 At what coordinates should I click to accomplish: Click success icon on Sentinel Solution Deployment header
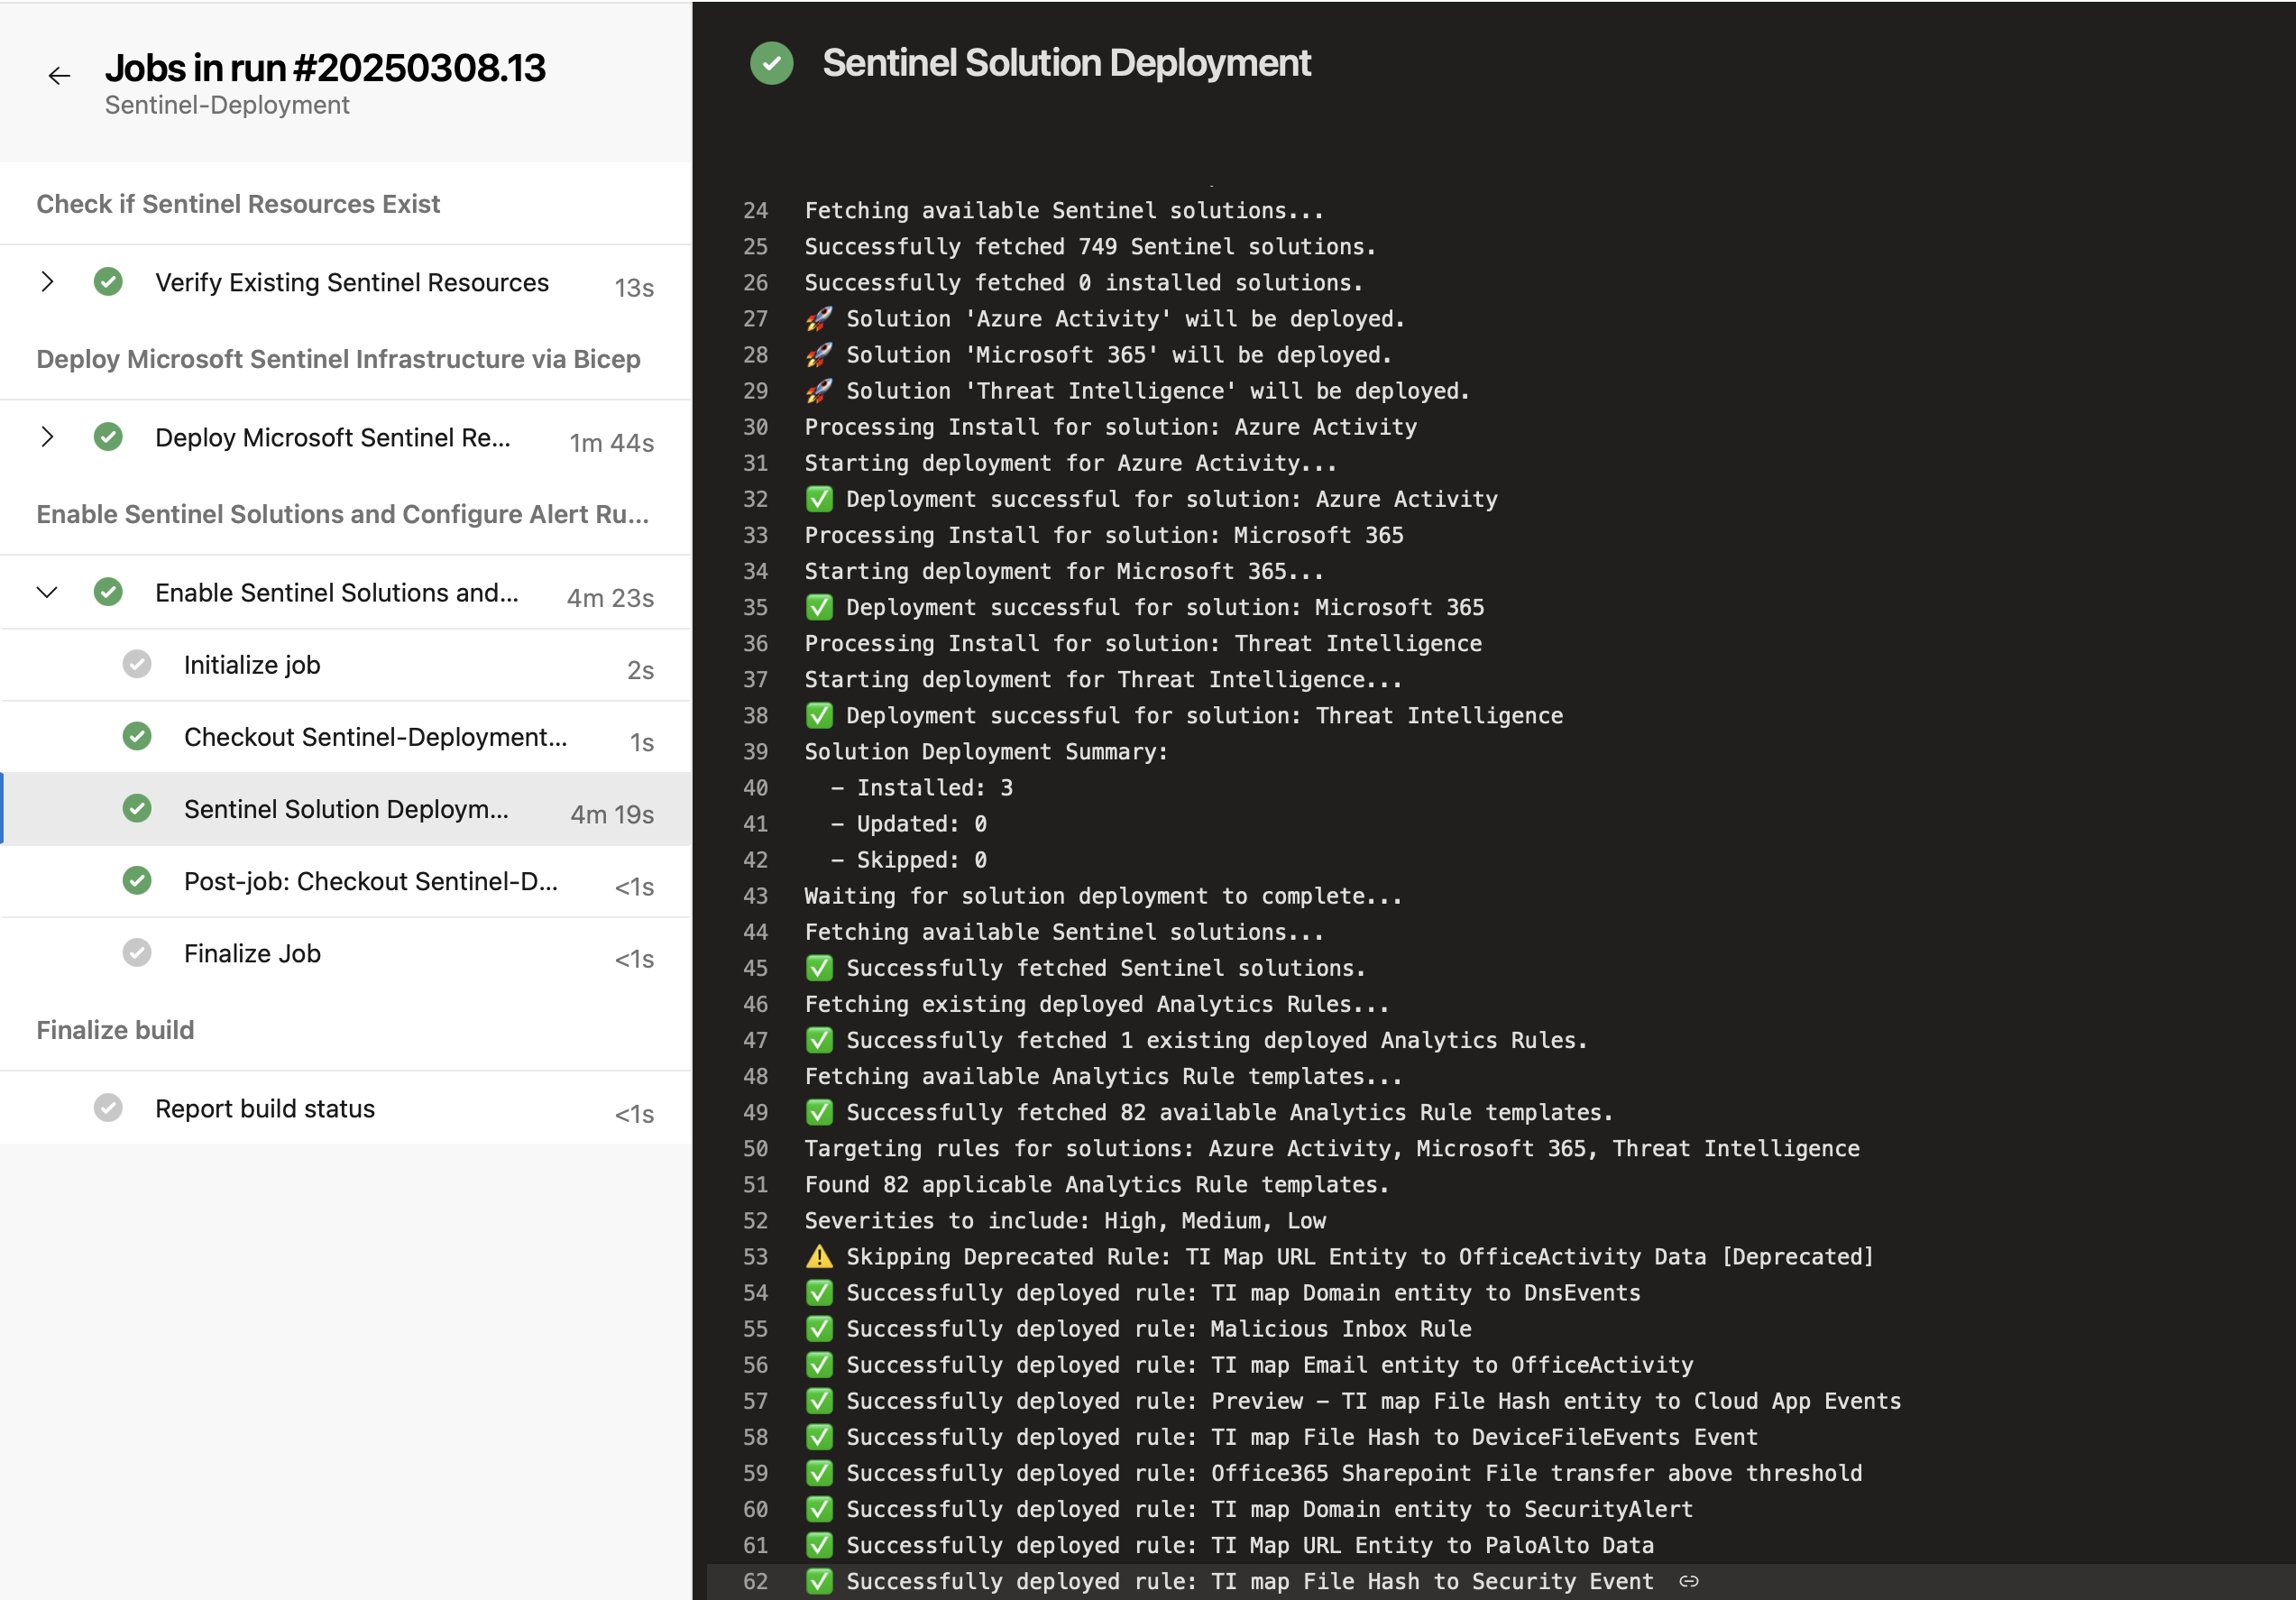tap(771, 64)
